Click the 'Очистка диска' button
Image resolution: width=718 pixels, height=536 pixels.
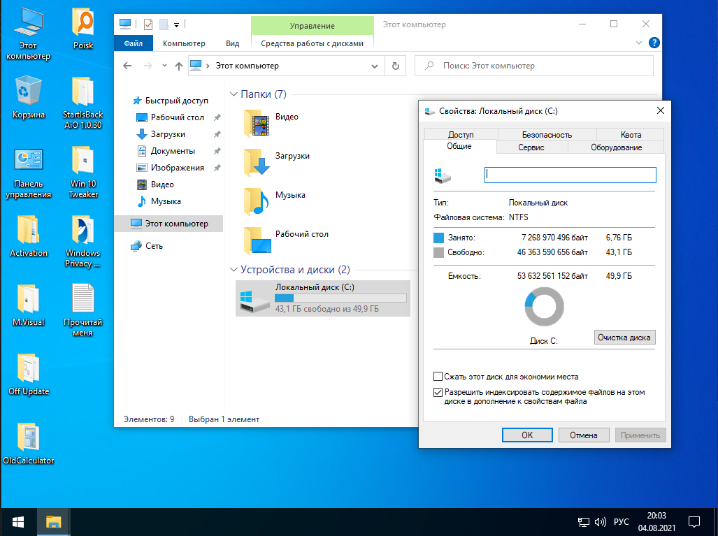tap(624, 338)
